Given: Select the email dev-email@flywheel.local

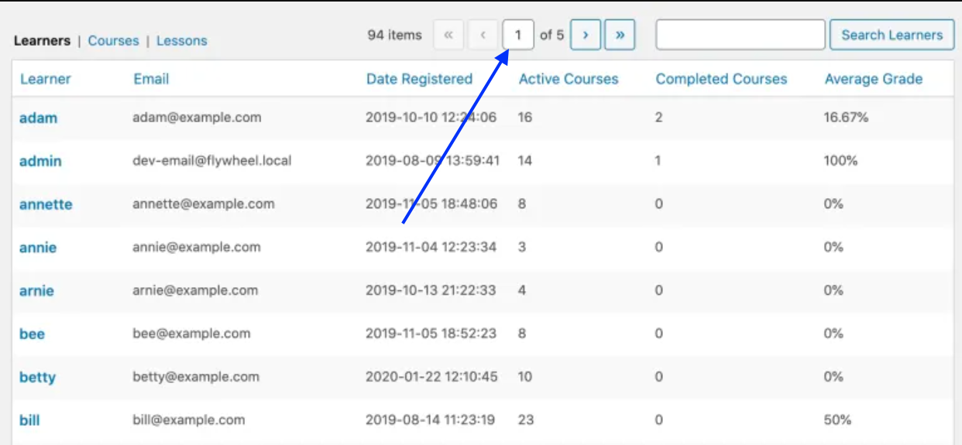Looking at the screenshot, I should 211,161.
